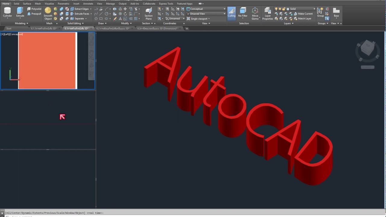This screenshot has width=386, height=217.
Task: Use the Presspull tool
Action: [x=34, y=14]
